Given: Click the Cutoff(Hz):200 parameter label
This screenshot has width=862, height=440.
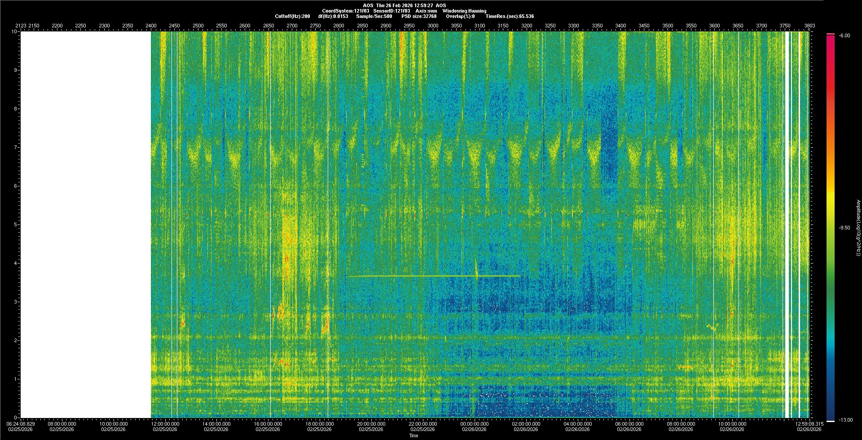Looking at the screenshot, I should (292, 16).
